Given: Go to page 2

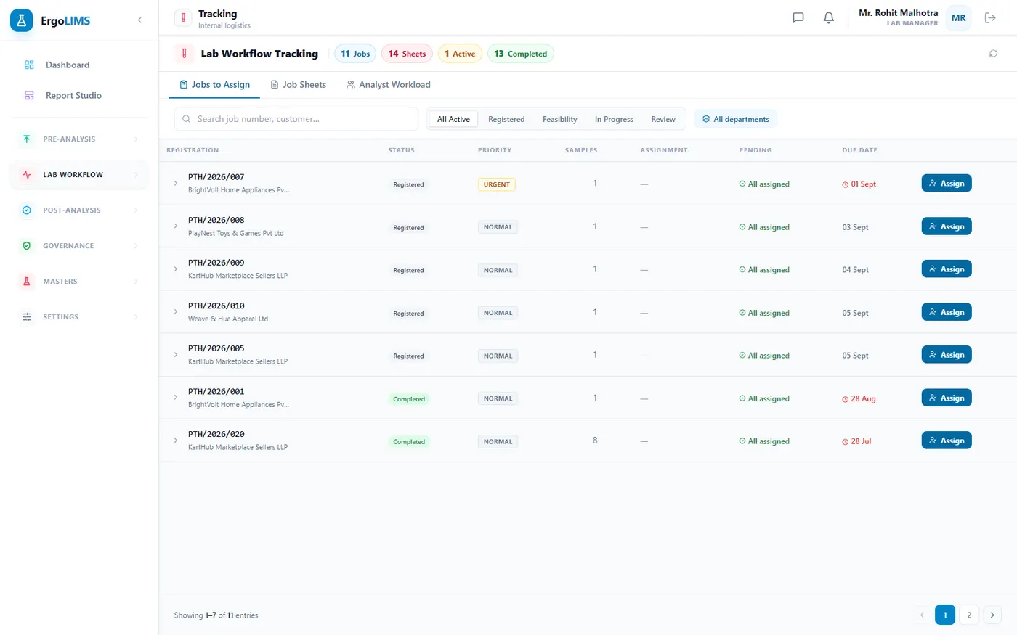Looking at the screenshot, I should pyautogui.click(x=969, y=615).
